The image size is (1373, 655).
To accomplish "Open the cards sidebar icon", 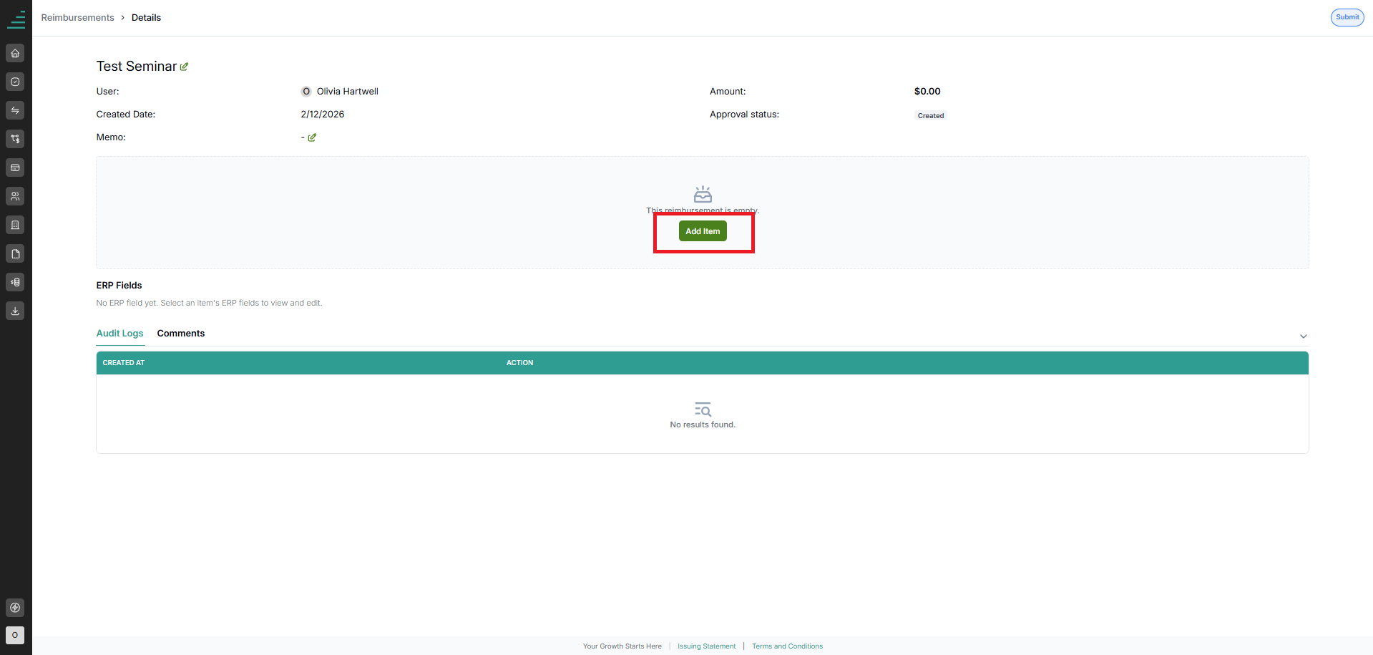I will pyautogui.click(x=15, y=168).
